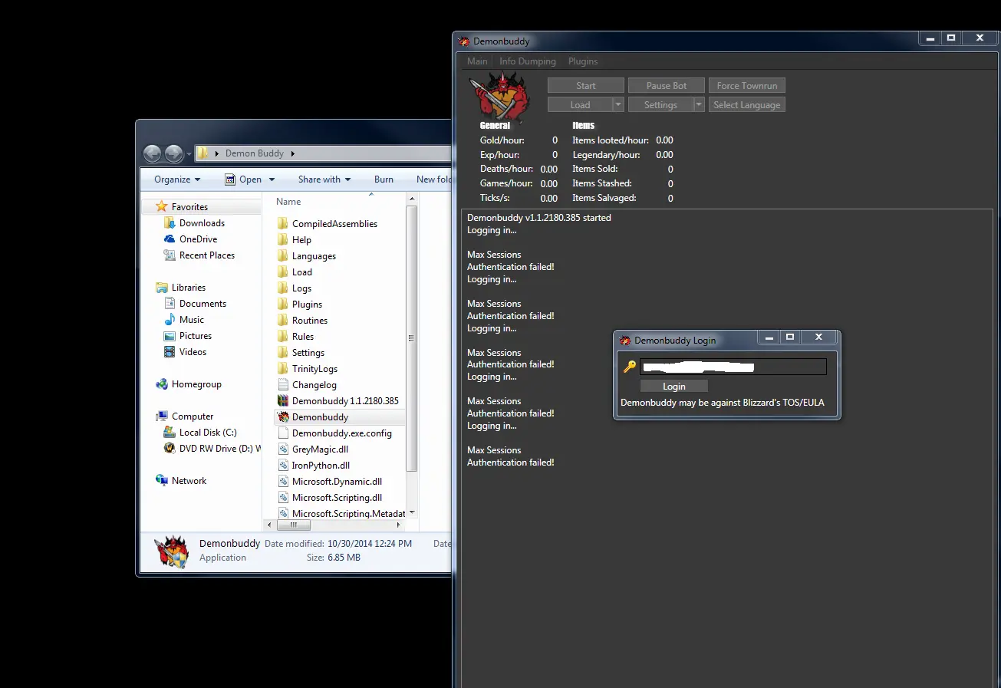Click the Pictures library icon
The image size is (1001, 688).
(x=170, y=336)
